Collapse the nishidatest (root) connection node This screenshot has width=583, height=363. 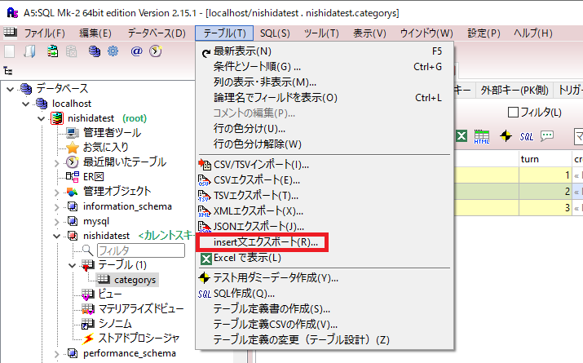42,118
